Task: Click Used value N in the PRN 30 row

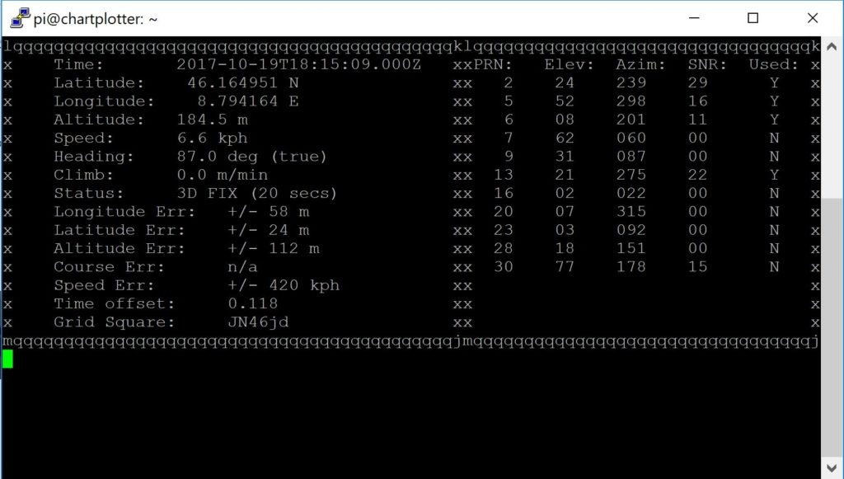Action: pyautogui.click(x=774, y=267)
